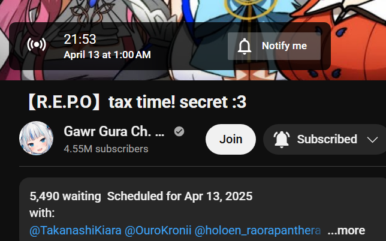Click the 21:53 countdown timer
This screenshot has width=386, height=241.
(80, 40)
